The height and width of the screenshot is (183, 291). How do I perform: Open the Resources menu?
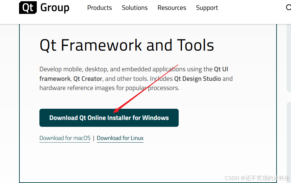click(x=172, y=8)
